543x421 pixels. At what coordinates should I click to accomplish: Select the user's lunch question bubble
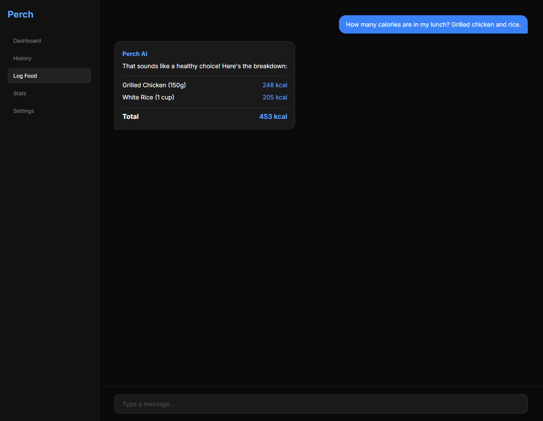pyautogui.click(x=433, y=24)
